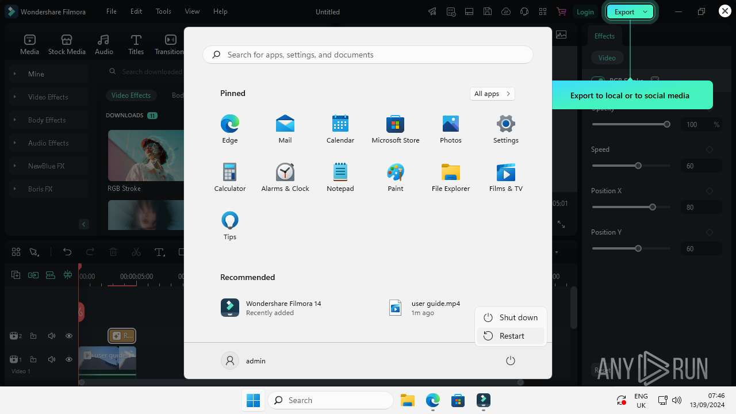Expand the Body Effects category
The width and height of the screenshot is (736, 414).
[x=15, y=120]
